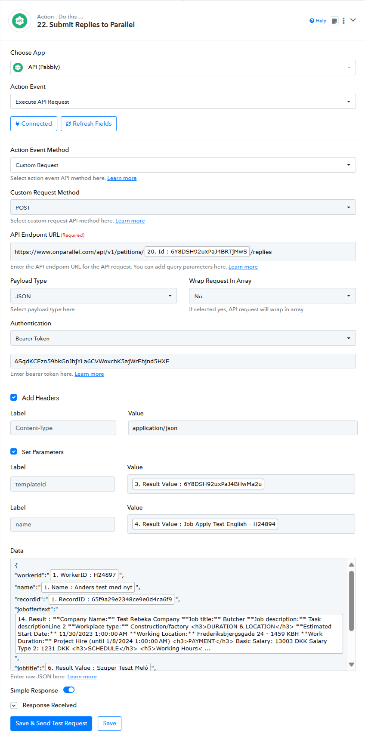The image size is (365, 739).
Task: Open the Wrap Request In Array dropdown
Action: 272,296
